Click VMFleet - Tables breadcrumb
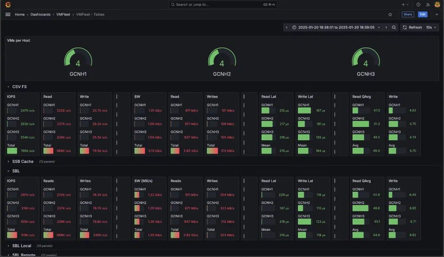Image resolution: width=444 pixels, height=257 pixels. pyautogui.click(x=90, y=15)
